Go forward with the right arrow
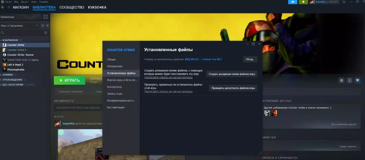365x160 pixels. pos(9,7)
